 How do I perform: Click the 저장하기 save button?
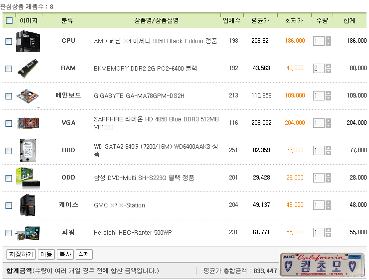(x=21, y=254)
